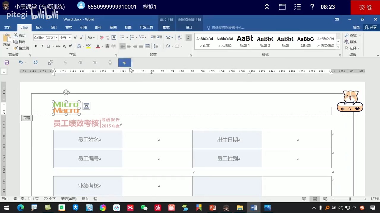Click the rotate handle above the logo image
This screenshot has height=213, width=380.
[x=67, y=92]
